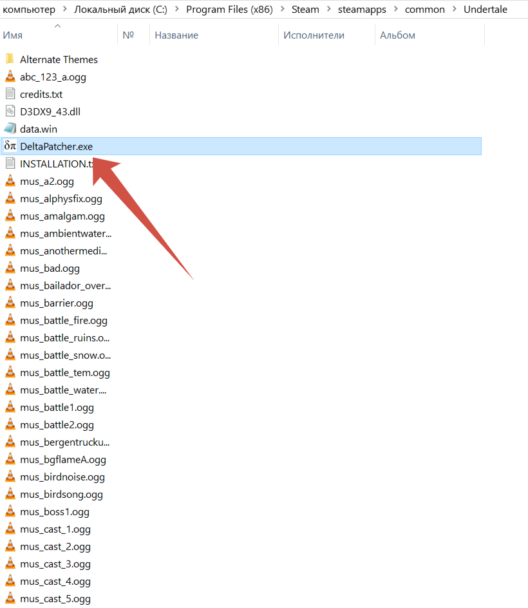Select the VLC icon of mus_birdsong.ogg
This screenshot has height=608, width=528.
coord(10,493)
